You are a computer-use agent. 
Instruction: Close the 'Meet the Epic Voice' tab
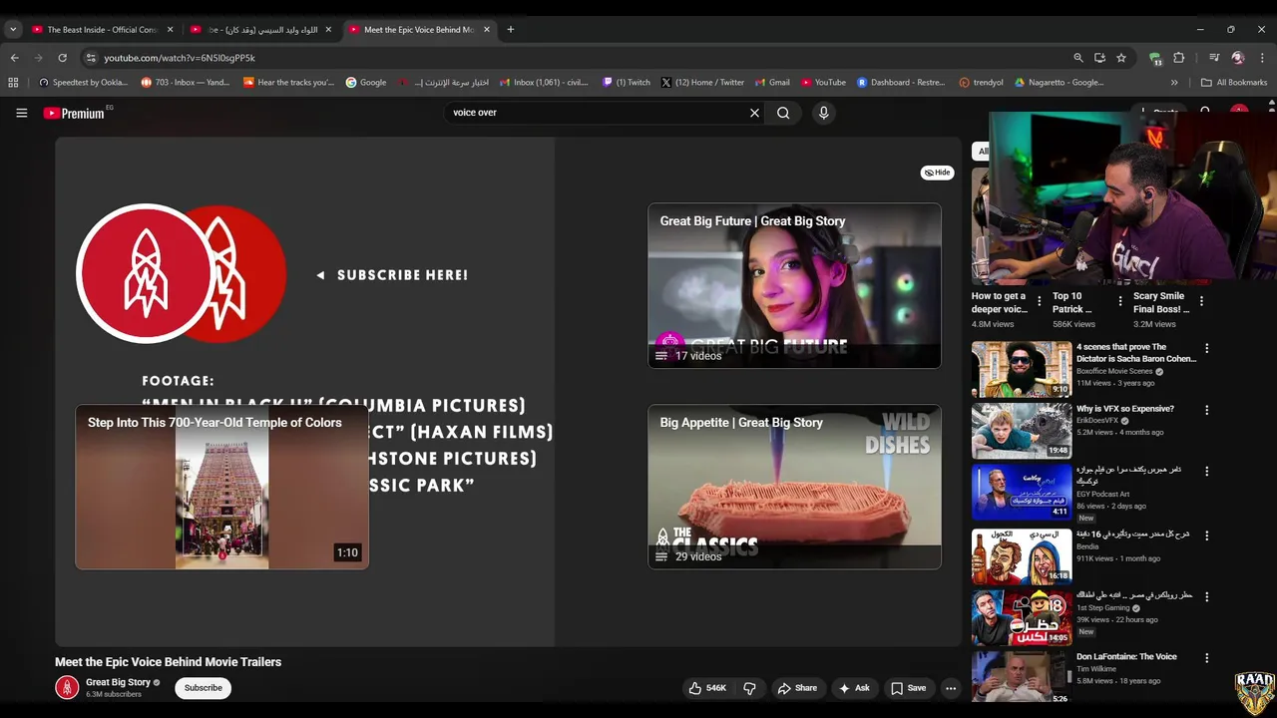(x=487, y=30)
